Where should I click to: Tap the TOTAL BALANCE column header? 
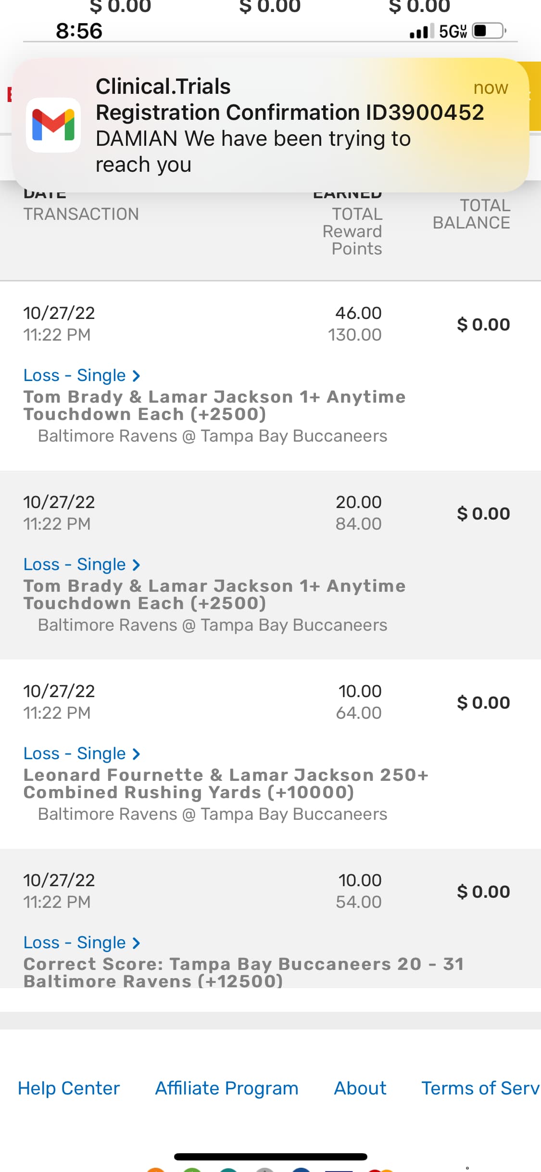tap(471, 214)
